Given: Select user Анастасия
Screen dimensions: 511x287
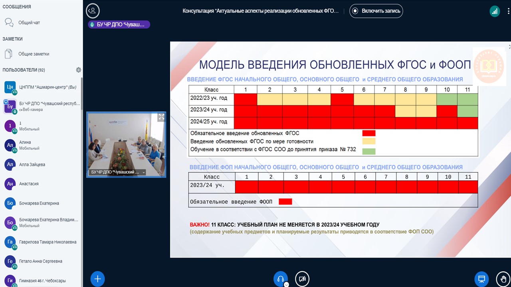Looking at the screenshot, I should [41, 184].
